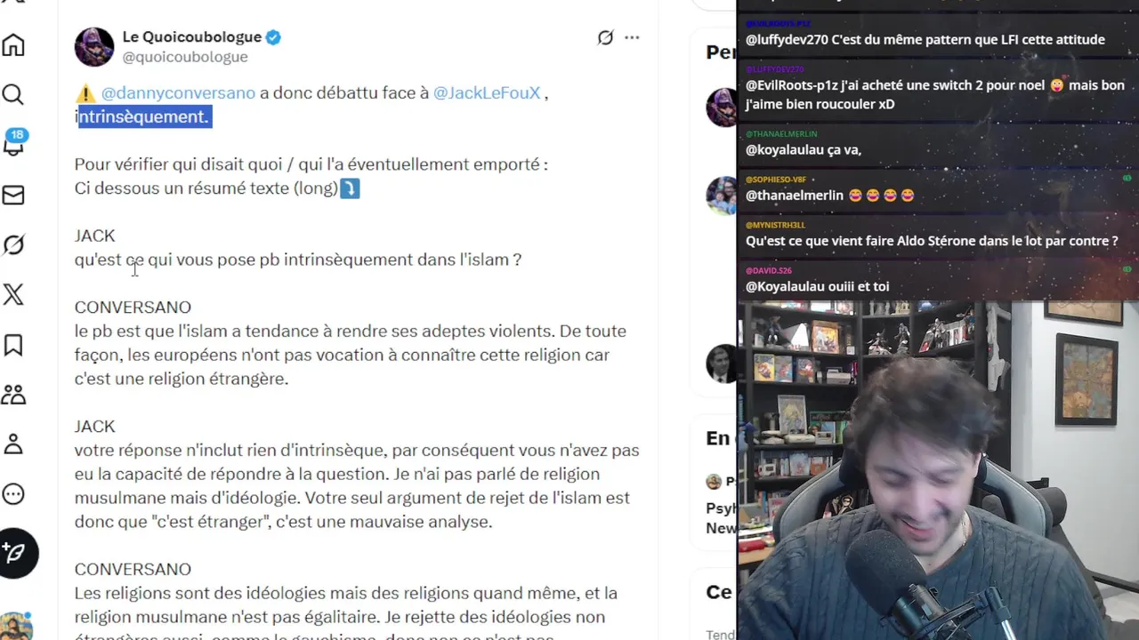Open the @JackLeFouX mention link
The height and width of the screenshot is (640, 1139).
487,92
